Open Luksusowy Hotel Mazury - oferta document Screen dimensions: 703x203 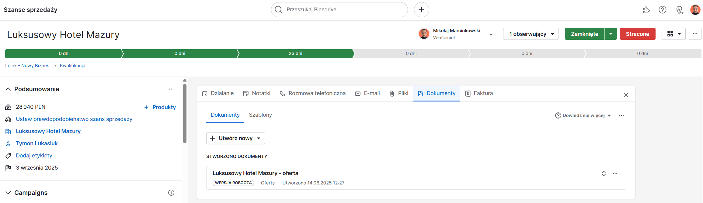click(x=255, y=173)
